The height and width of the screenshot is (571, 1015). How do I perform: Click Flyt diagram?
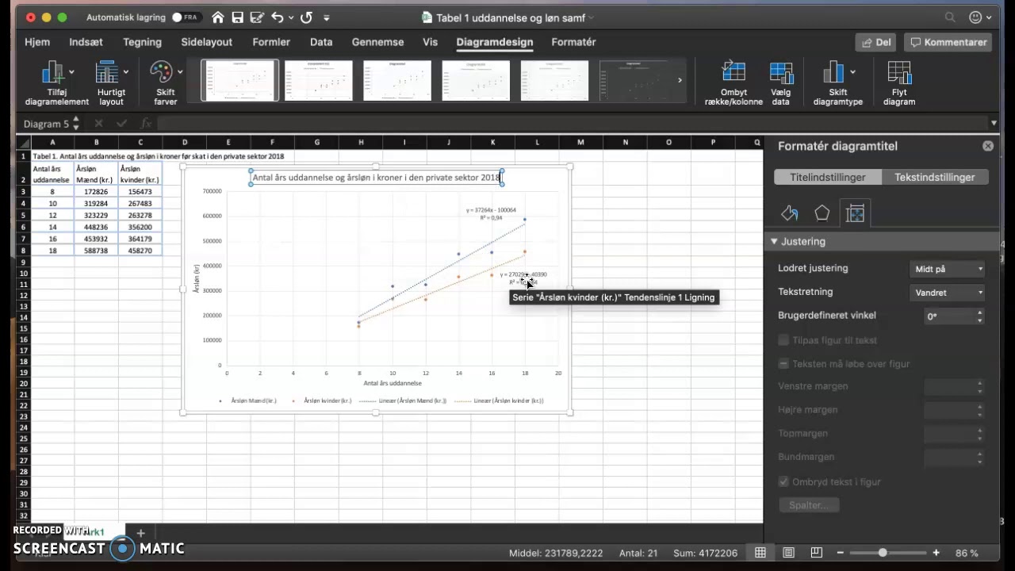coord(899,83)
